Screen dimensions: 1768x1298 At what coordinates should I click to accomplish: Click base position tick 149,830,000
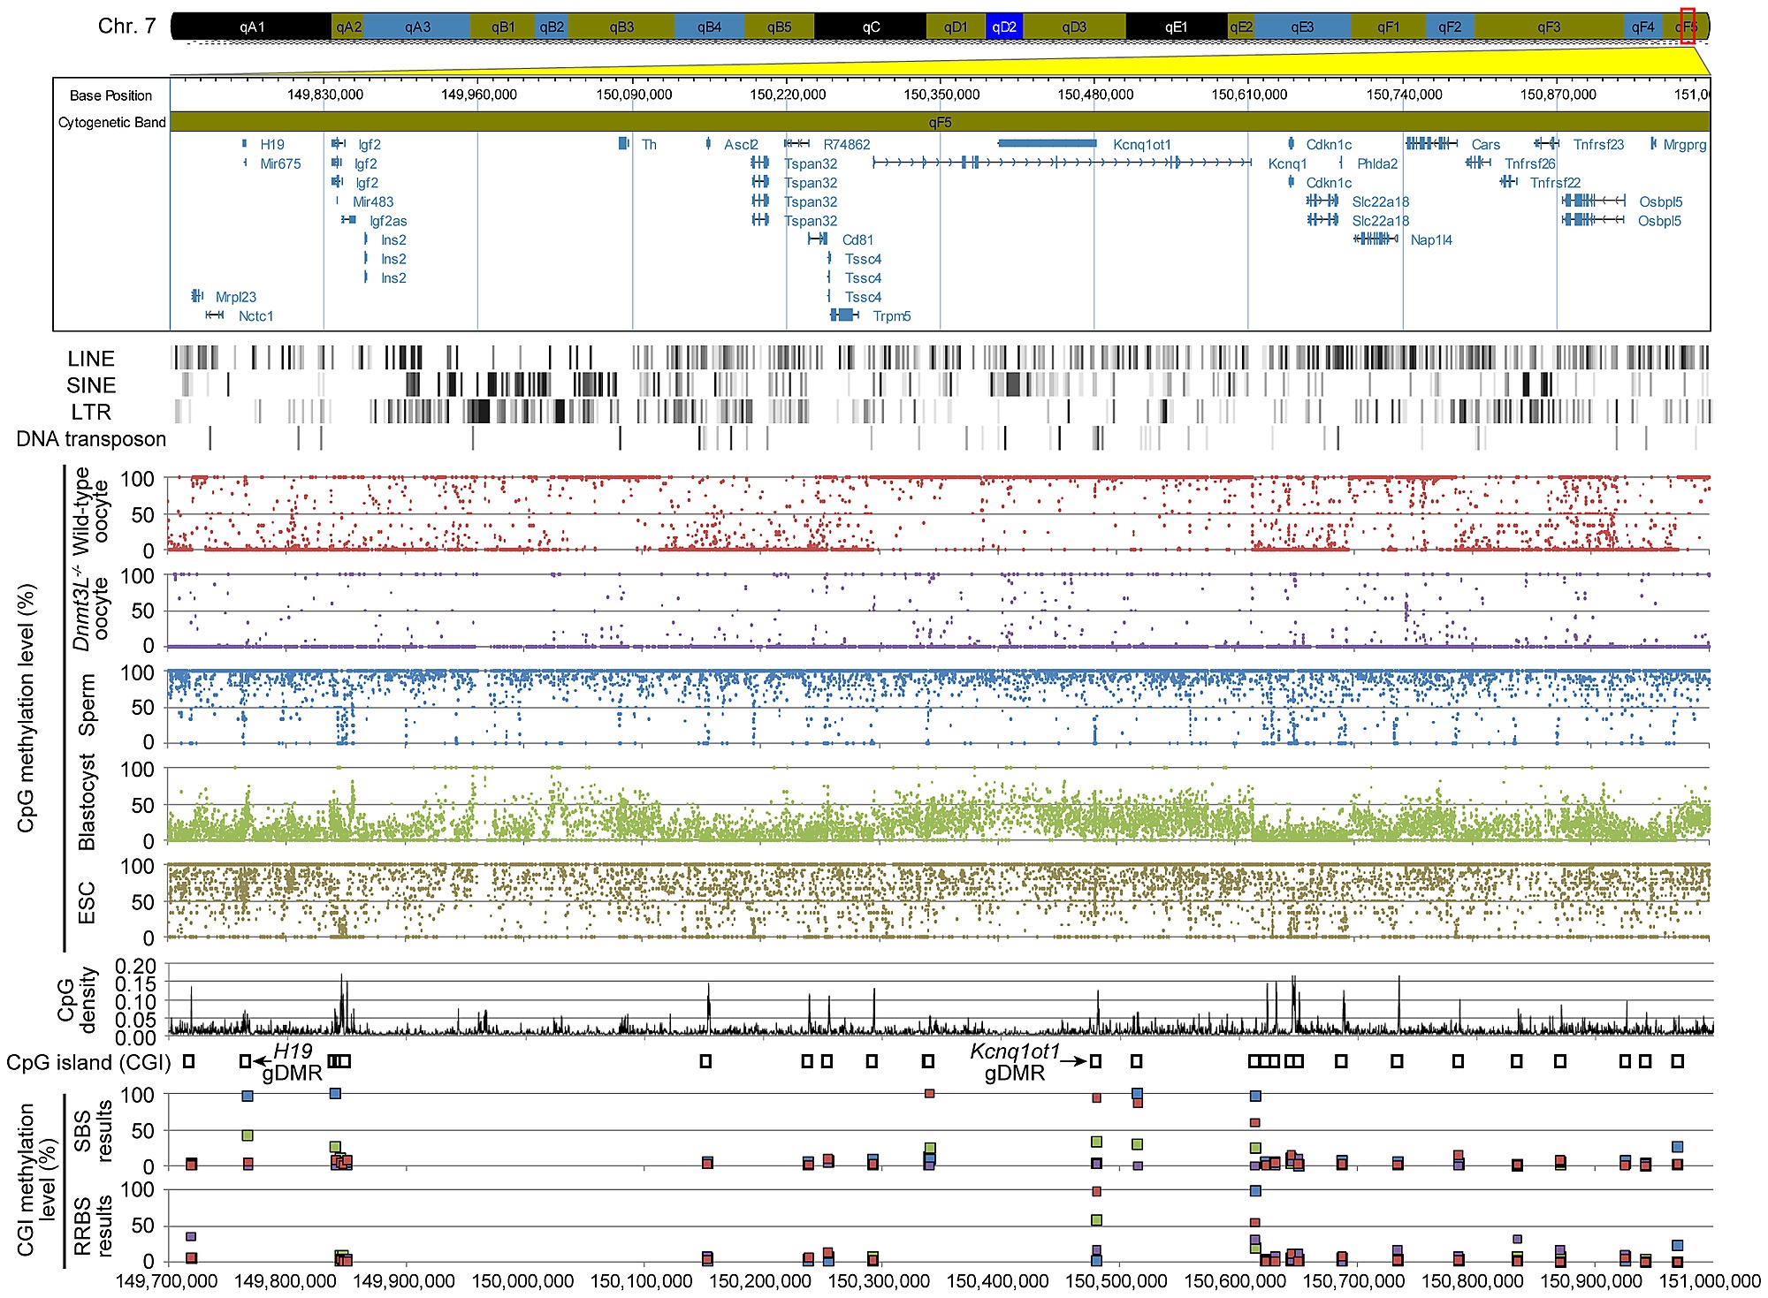click(325, 95)
